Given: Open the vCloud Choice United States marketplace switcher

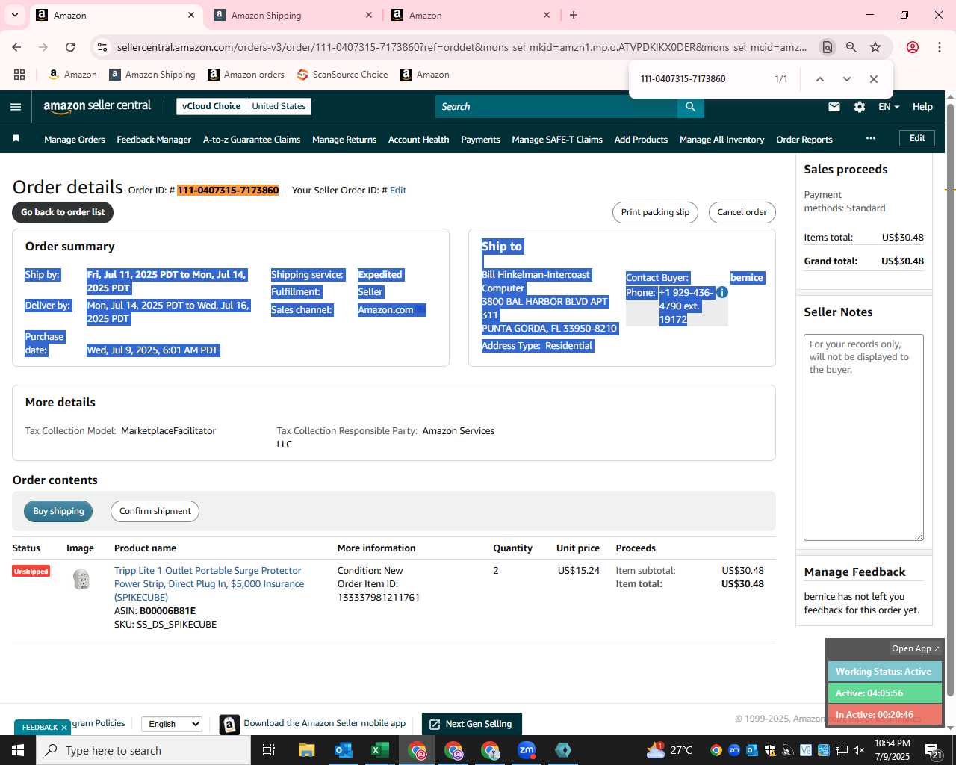Looking at the screenshot, I should pyautogui.click(x=244, y=106).
